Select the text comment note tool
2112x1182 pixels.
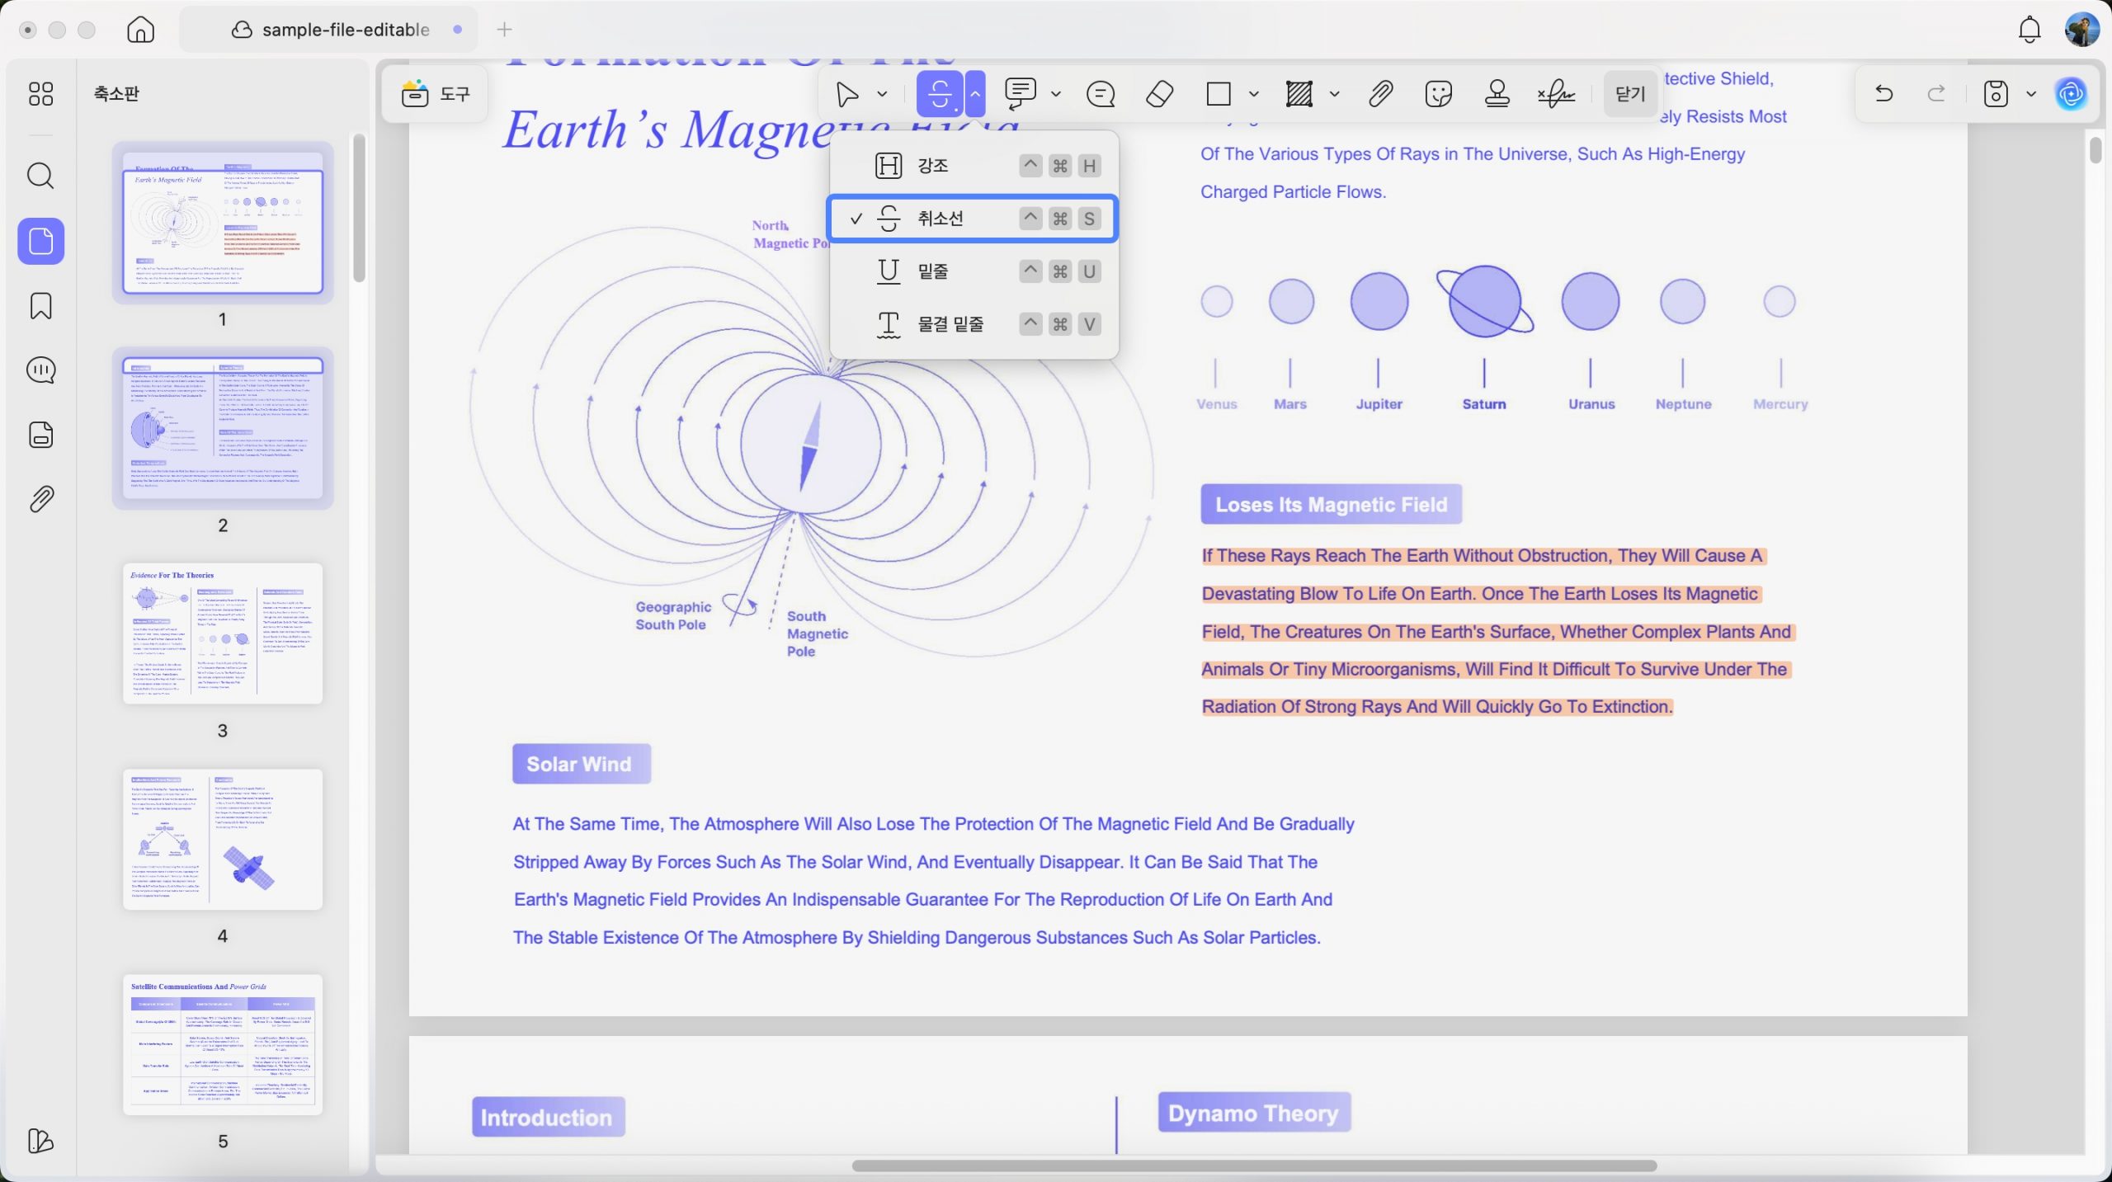pos(1021,94)
